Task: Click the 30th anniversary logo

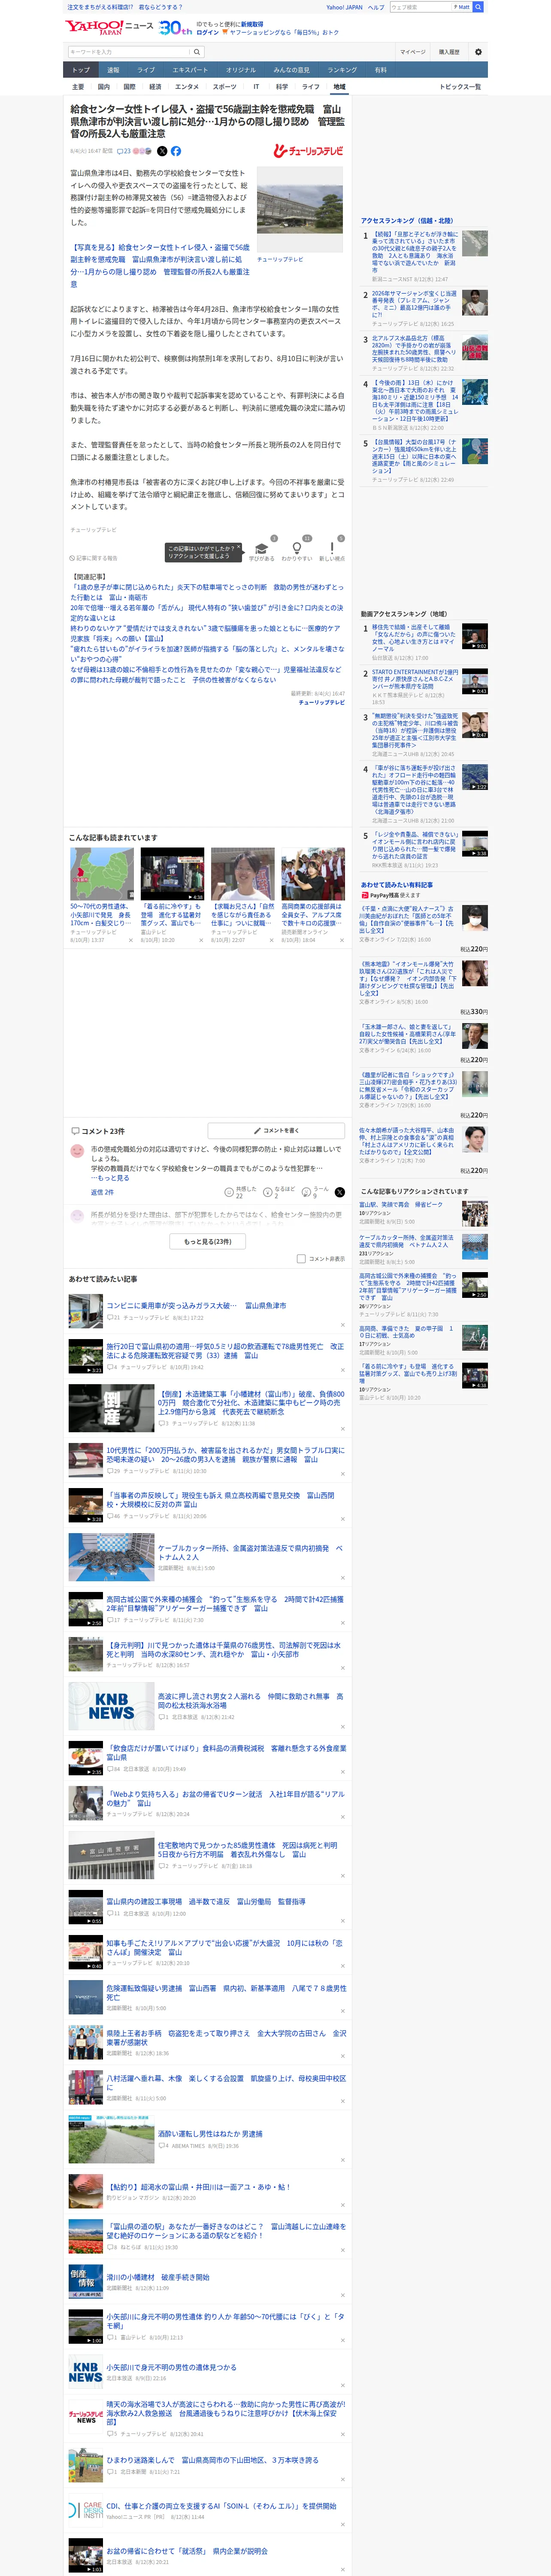Action: [175, 28]
